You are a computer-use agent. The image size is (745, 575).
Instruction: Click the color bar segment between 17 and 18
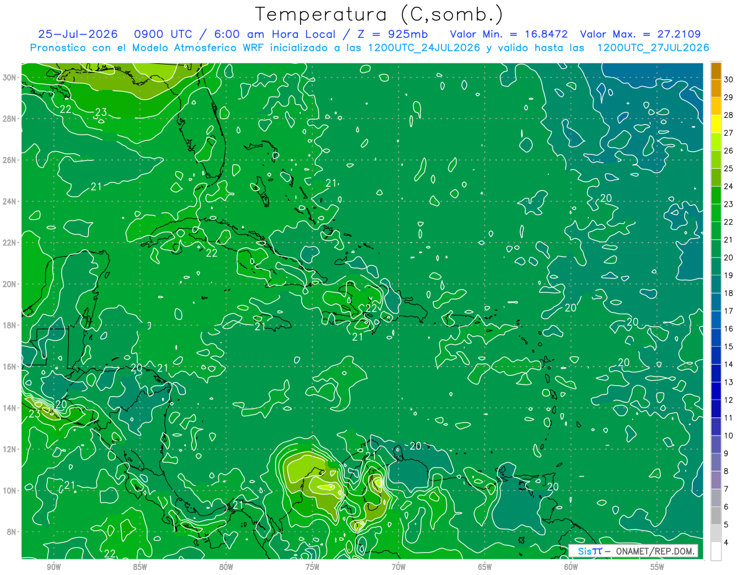coord(716,302)
